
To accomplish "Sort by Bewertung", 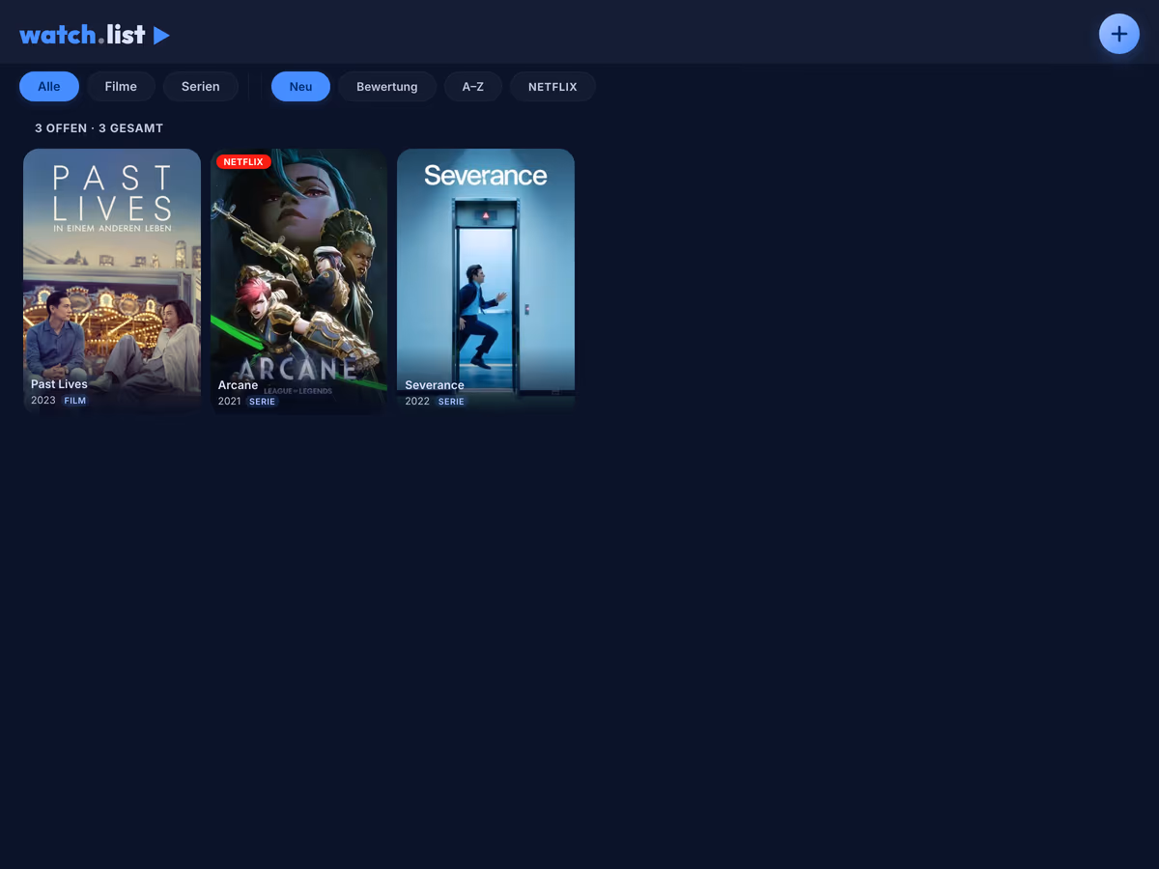I will pyautogui.click(x=386, y=86).
